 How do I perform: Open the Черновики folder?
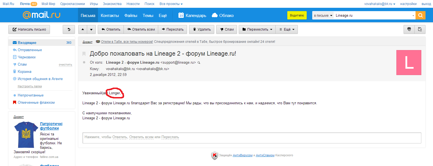point(27,57)
